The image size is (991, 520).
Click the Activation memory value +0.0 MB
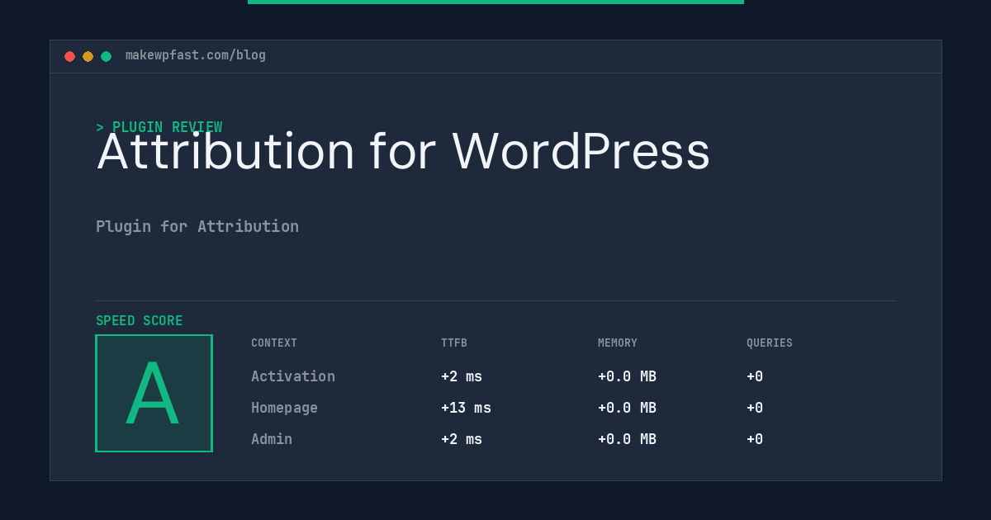627,376
